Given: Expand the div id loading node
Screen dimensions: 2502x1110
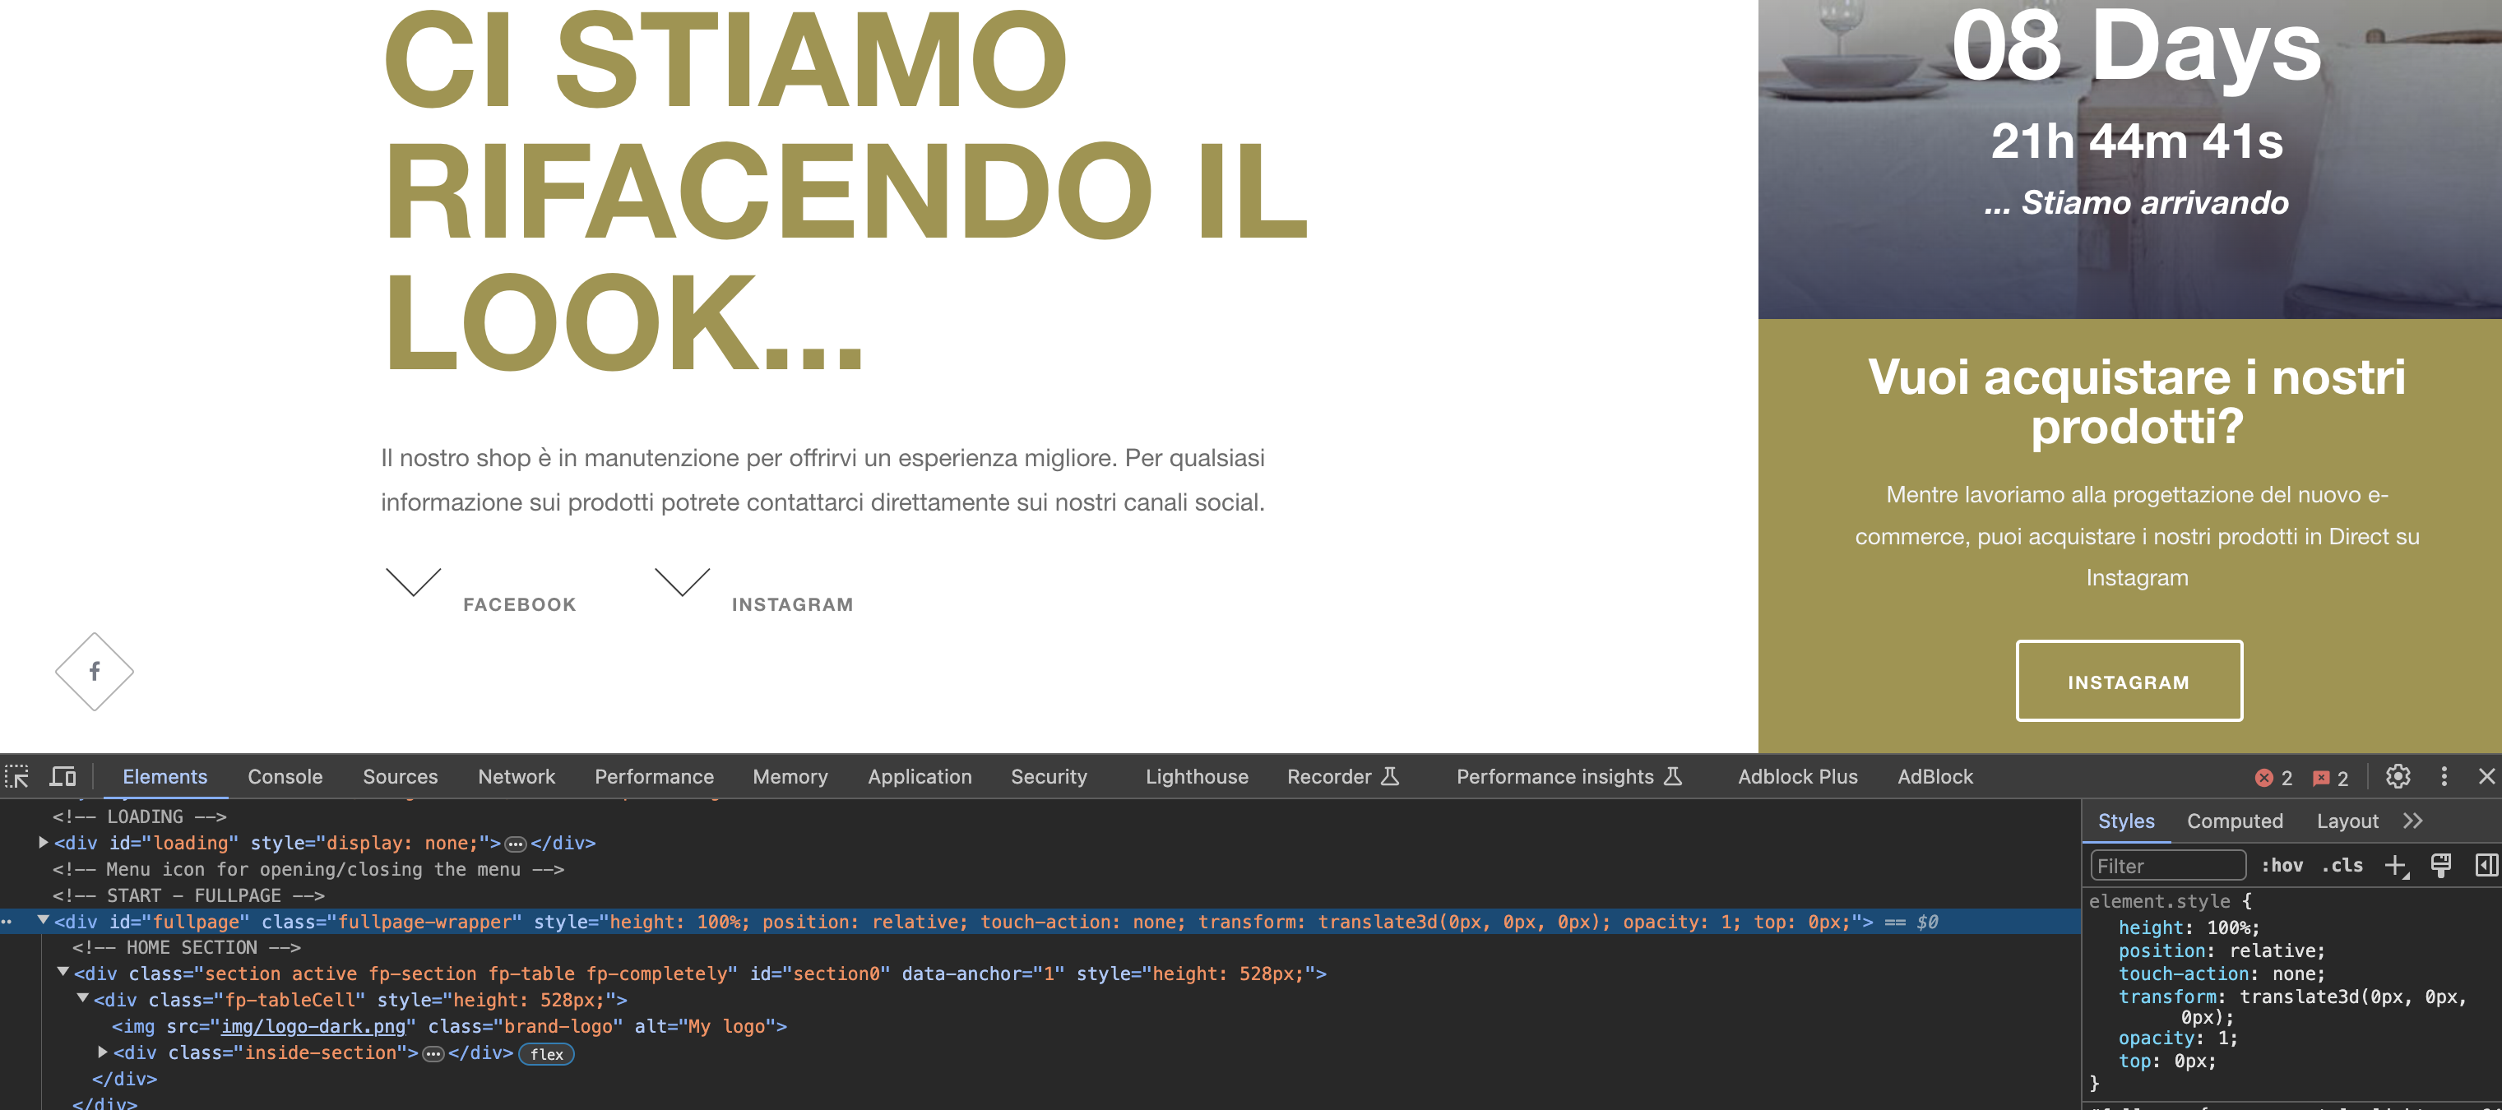Looking at the screenshot, I should (x=43, y=843).
